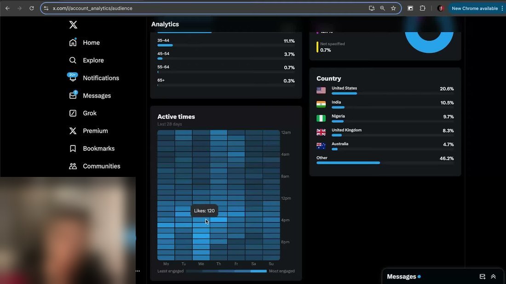506x284 pixels.
Task: Click the Home house icon
Action: pyautogui.click(x=73, y=42)
